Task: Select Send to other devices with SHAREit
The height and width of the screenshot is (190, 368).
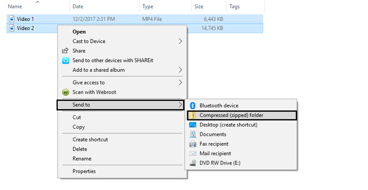Action: click(122, 60)
